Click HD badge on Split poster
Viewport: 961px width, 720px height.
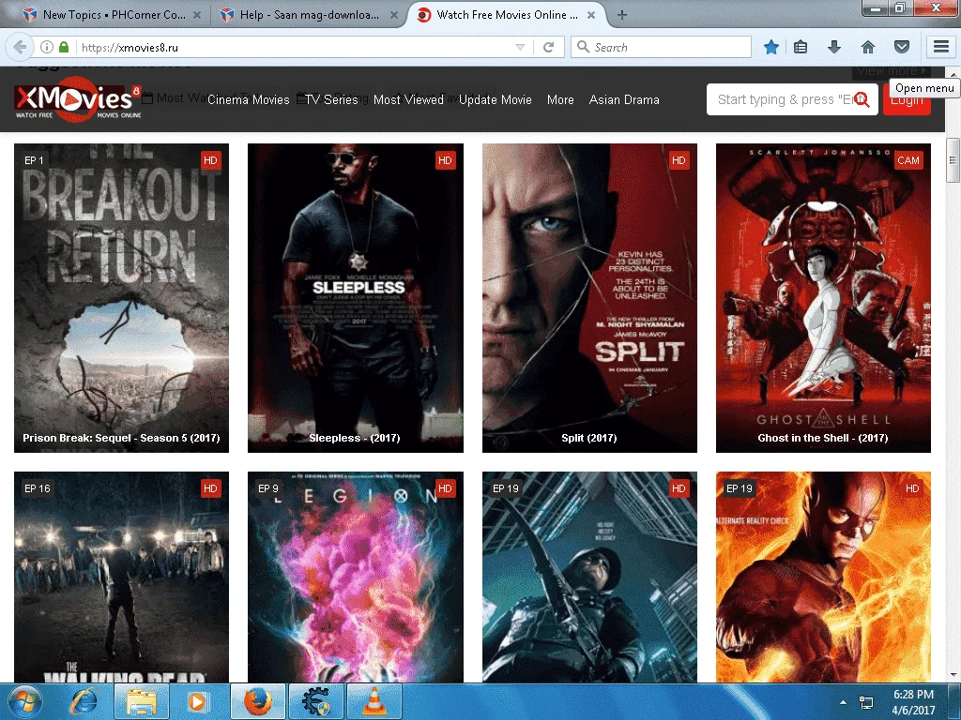click(x=679, y=160)
